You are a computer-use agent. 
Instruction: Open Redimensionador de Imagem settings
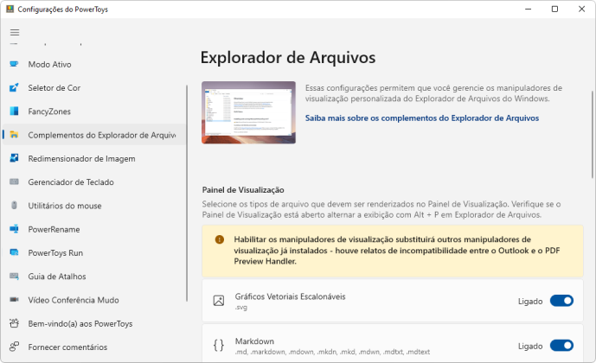pyautogui.click(x=94, y=158)
